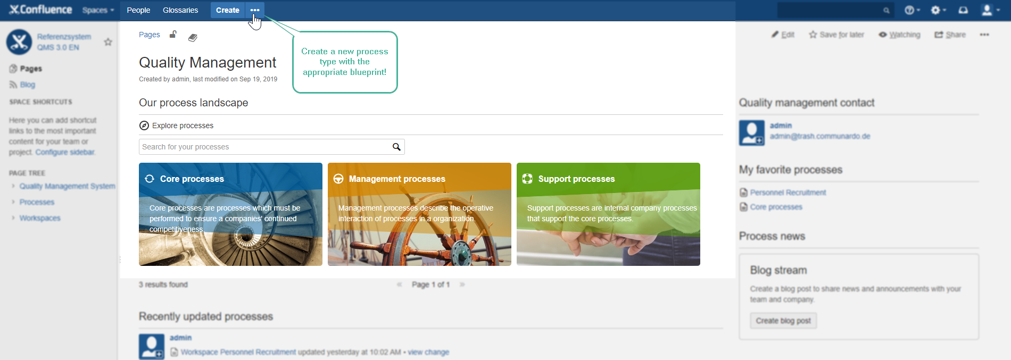Star the Referenzsystem QMS space as favorite
Viewport: 1011px width, 360px height.
(108, 42)
